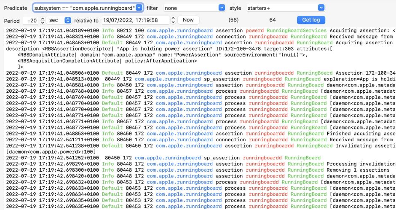Select first log line at 17:19:41.048189
The height and width of the screenshot is (210, 396).
198,31
